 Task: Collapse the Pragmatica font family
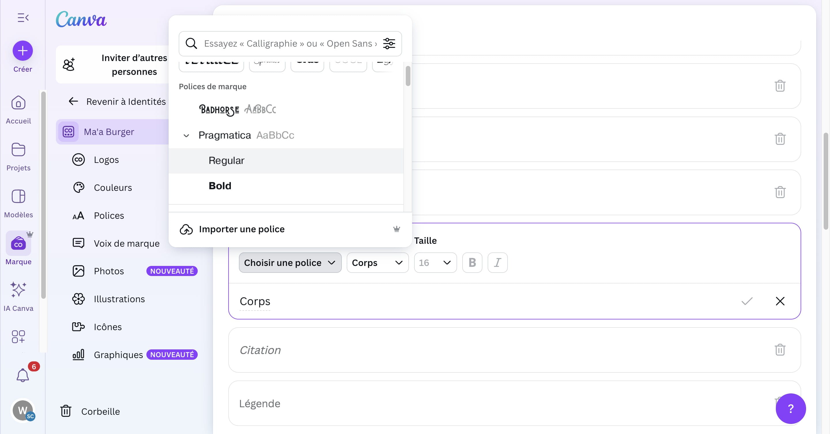pyautogui.click(x=186, y=136)
